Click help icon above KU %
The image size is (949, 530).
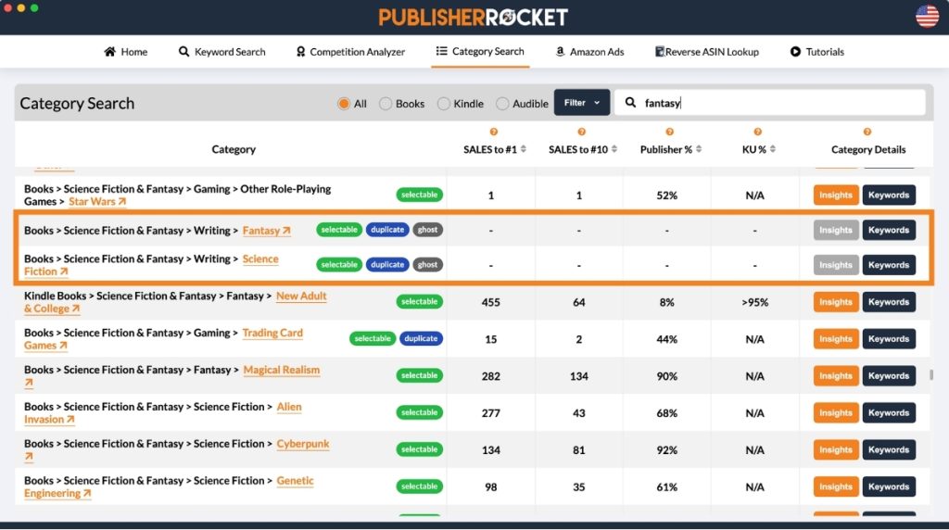coord(757,132)
